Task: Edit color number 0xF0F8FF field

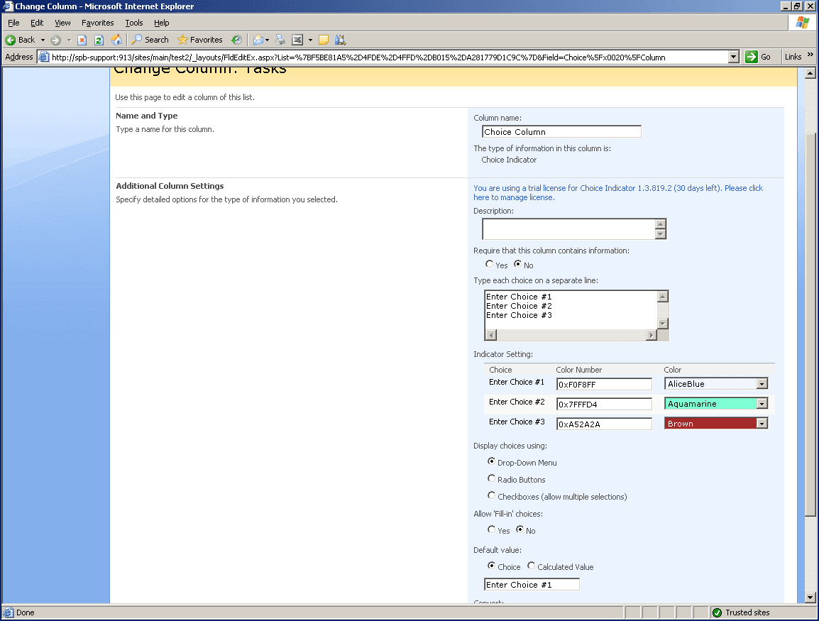Action: tap(605, 385)
